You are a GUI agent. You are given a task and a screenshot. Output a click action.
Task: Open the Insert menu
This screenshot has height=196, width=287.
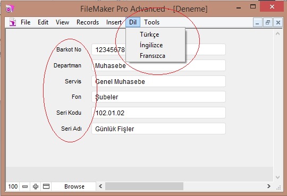[x=114, y=22]
